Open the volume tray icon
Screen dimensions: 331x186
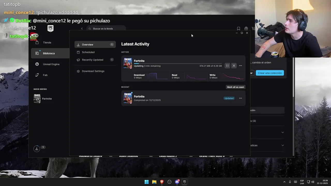pyautogui.click(x=313, y=182)
